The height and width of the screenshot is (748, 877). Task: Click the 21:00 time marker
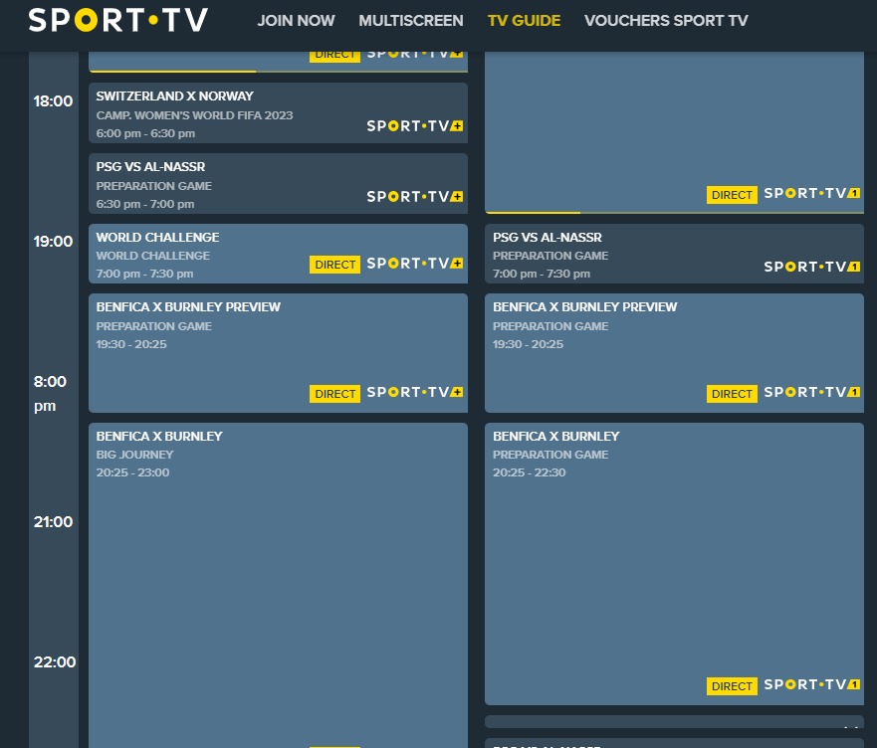tap(53, 522)
